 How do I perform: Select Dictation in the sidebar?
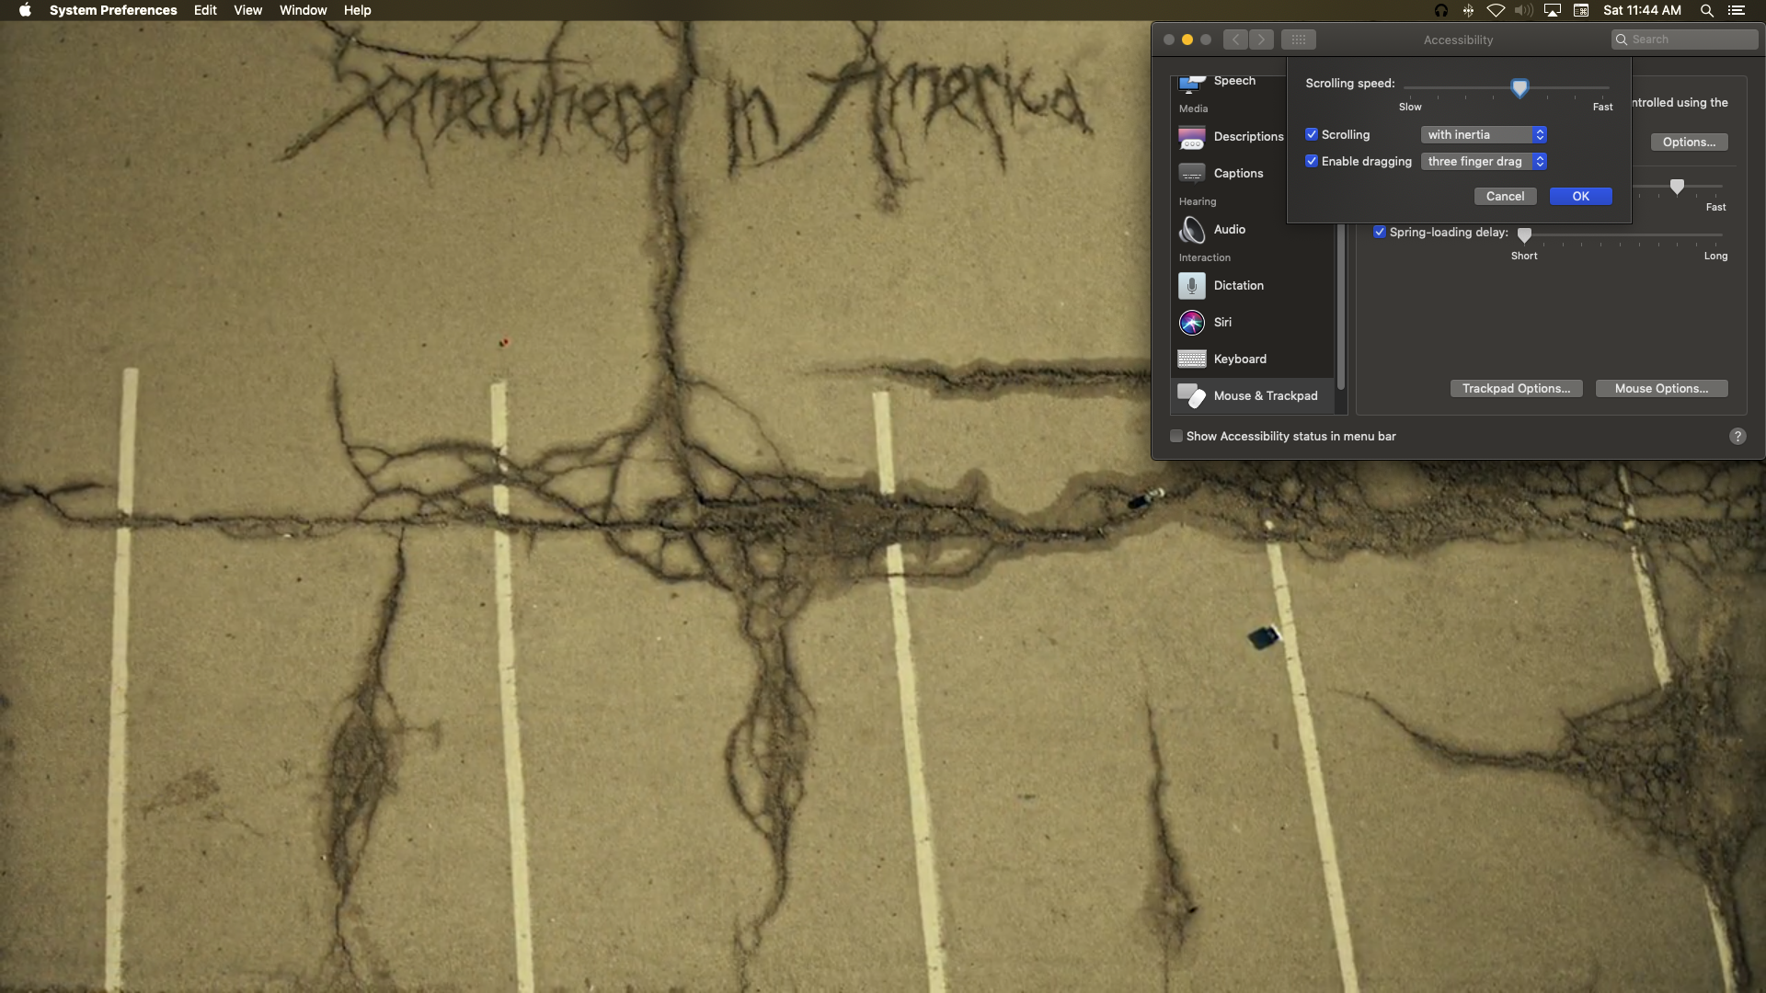[1252, 286]
